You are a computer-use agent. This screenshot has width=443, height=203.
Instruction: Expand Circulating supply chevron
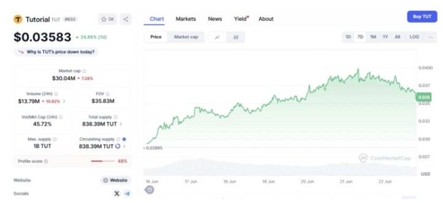coord(124,146)
